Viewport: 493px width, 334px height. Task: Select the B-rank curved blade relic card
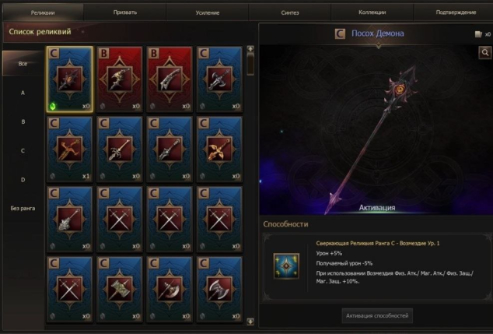point(170,79)
